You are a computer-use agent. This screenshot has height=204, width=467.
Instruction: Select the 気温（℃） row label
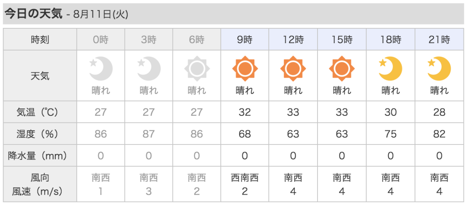40,112
